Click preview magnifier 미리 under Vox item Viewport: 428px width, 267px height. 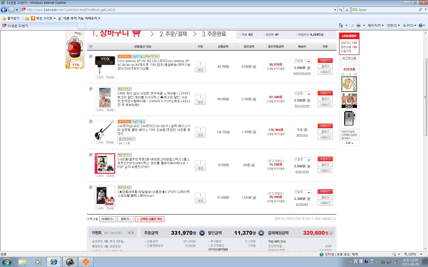coord(99,77)
